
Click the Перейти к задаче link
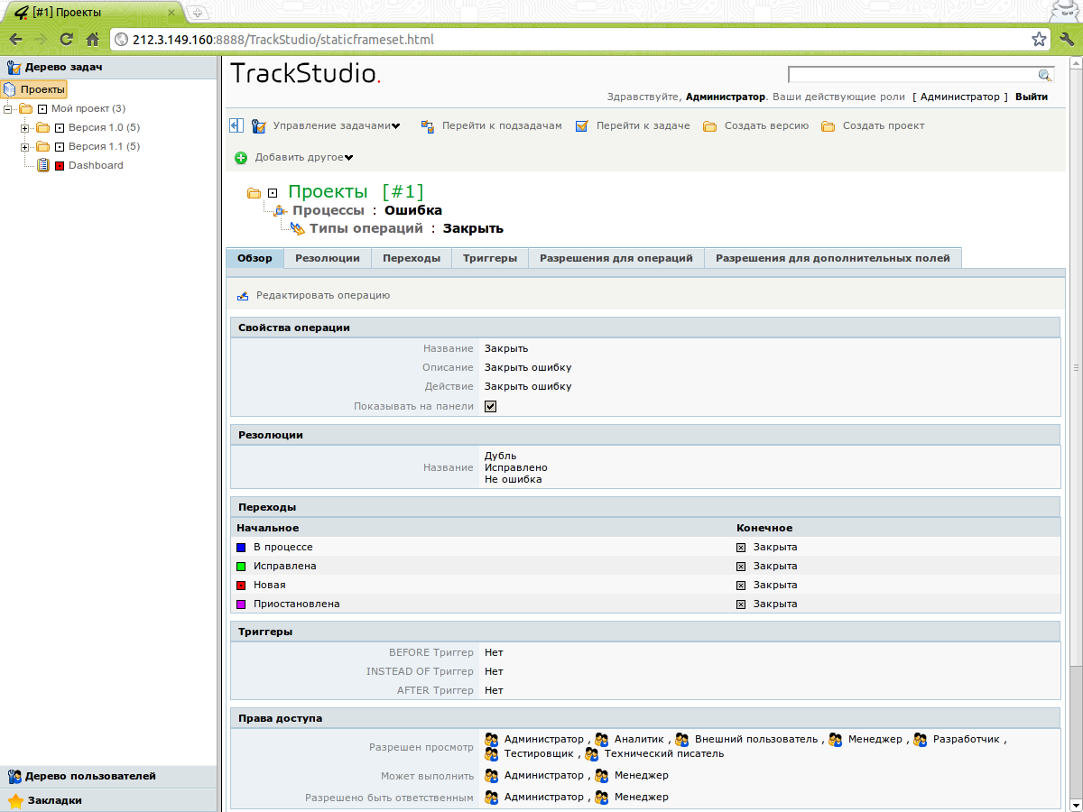tap(643, 126)
